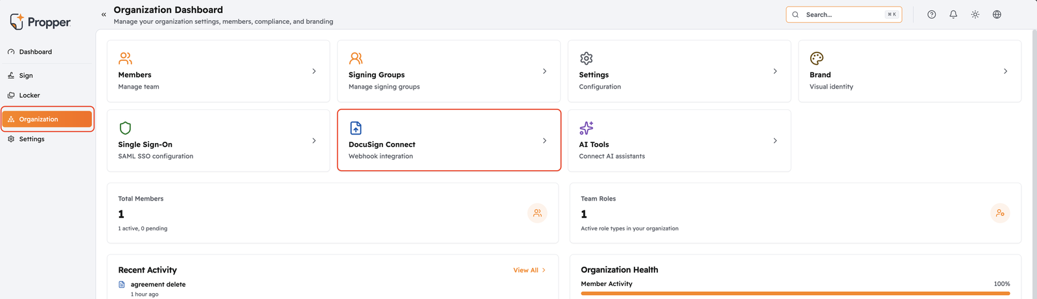
Task: Click the Locker icon in sidebar
Action: (x=11, y=95)
